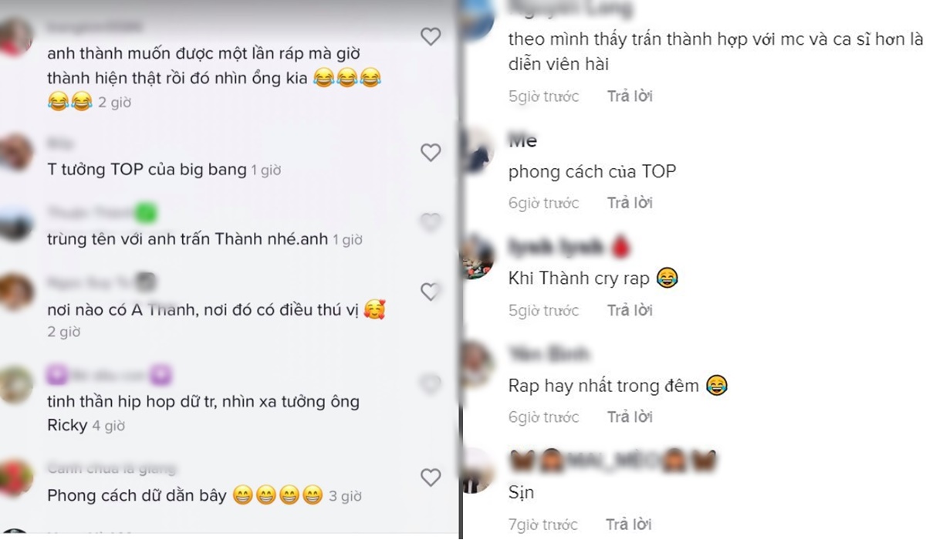Screen dimensions: 926x540
Task: Open profile of username Me
Action: (522, 141)
